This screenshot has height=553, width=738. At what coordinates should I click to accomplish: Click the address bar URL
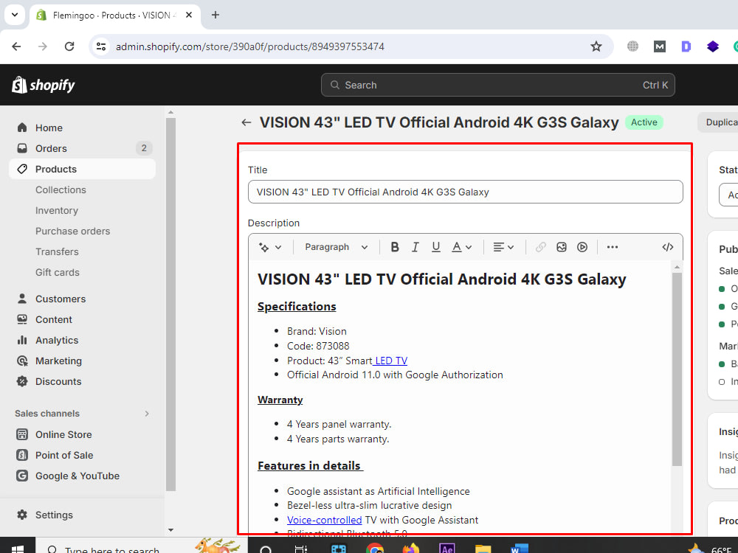(x=250, y=46)
